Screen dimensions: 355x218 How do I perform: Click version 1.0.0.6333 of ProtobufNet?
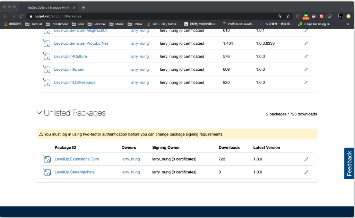click(265, 43)
